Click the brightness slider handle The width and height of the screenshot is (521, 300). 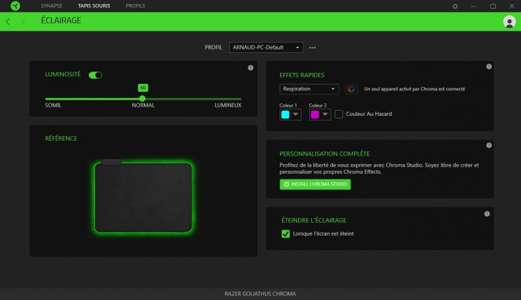tap(143, 98)
